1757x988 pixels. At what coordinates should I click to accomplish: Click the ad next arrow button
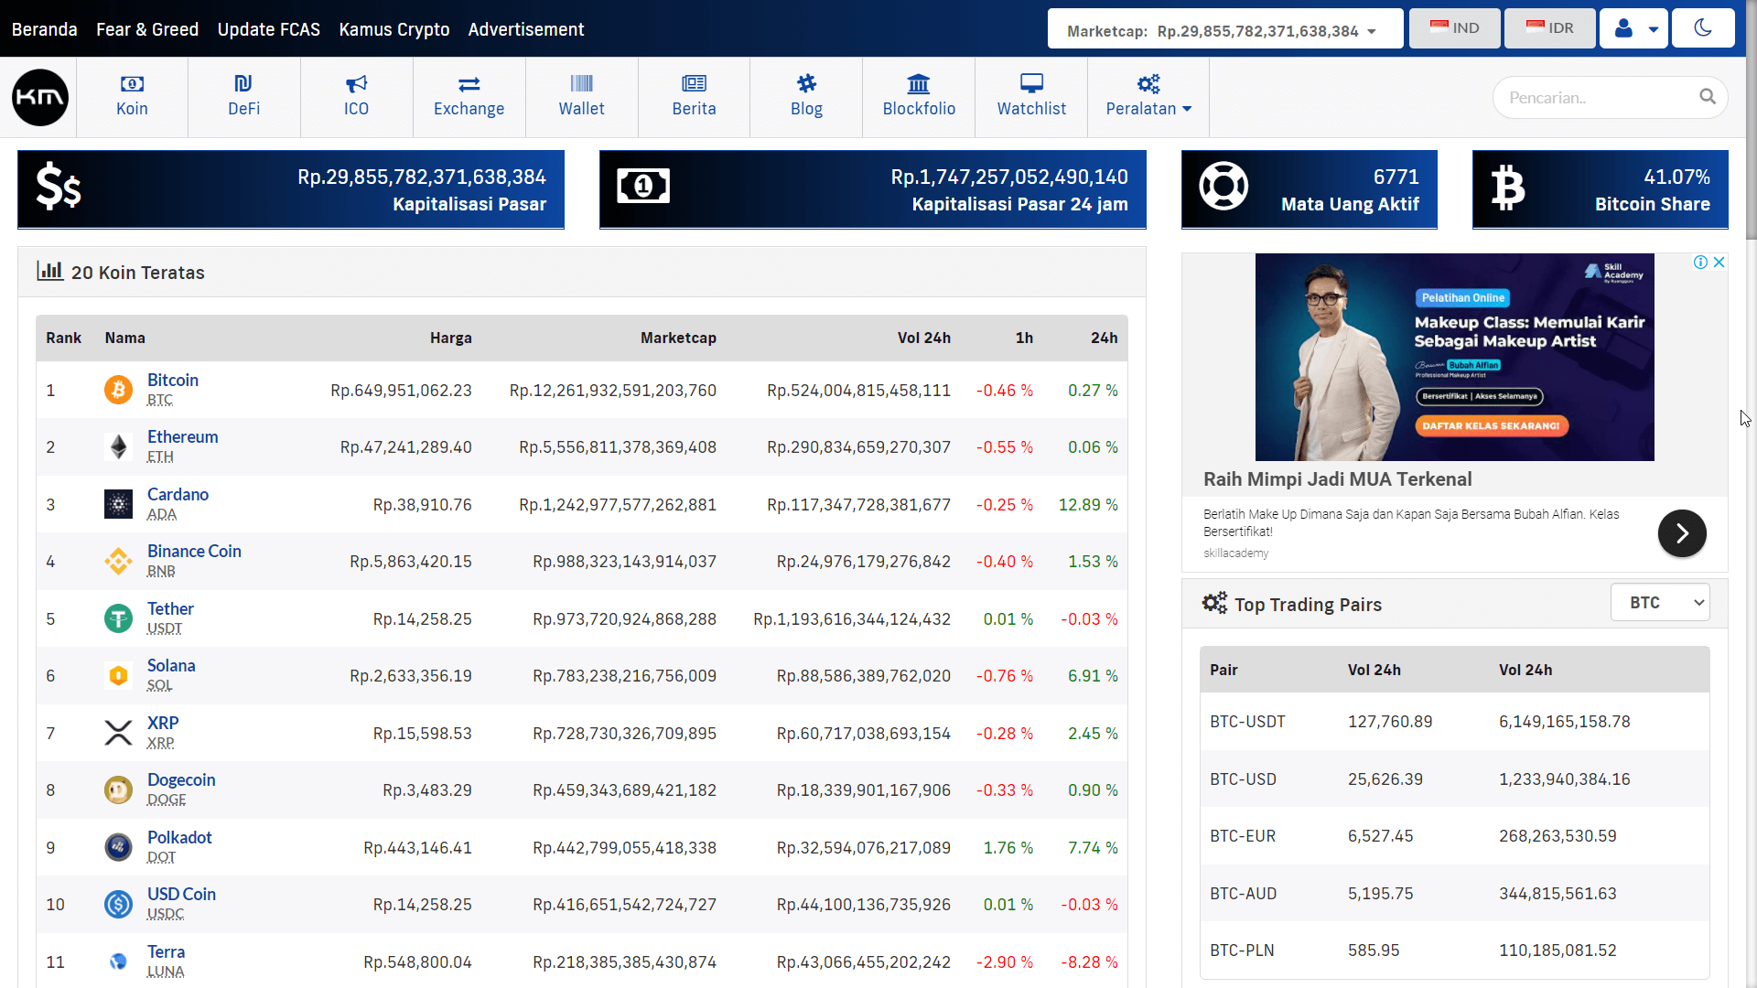pos(1682,533)
